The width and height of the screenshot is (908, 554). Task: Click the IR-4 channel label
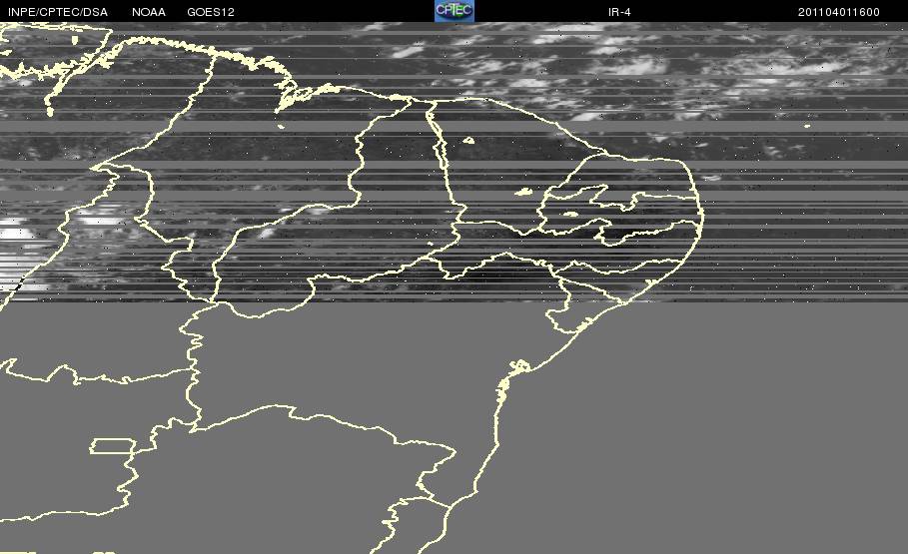(619, 12)
